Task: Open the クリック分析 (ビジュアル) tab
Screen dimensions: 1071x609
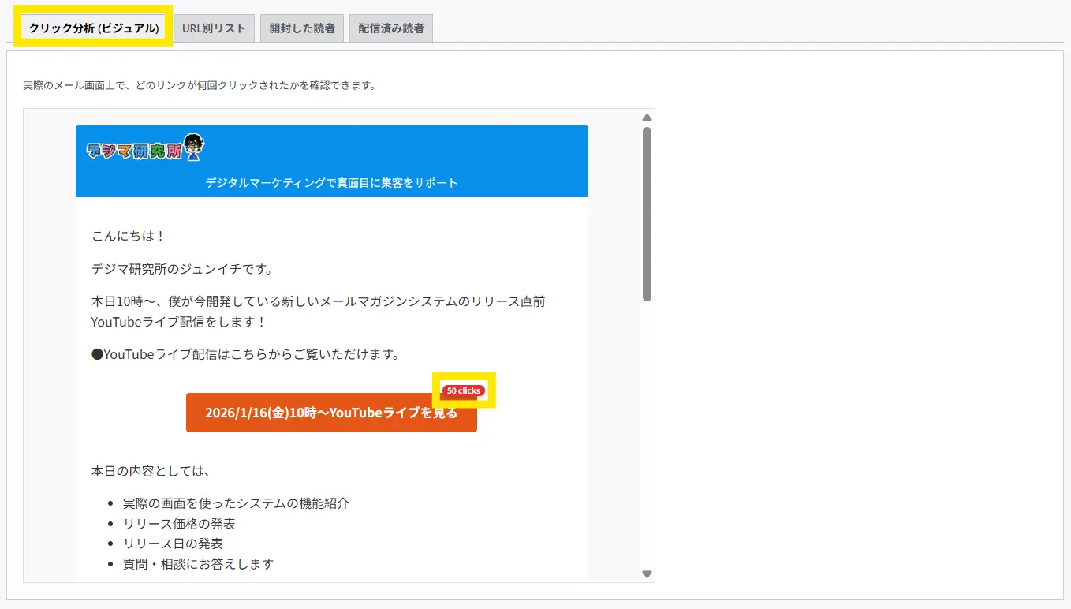Action: pyautogui.click(x=93, y=28)
